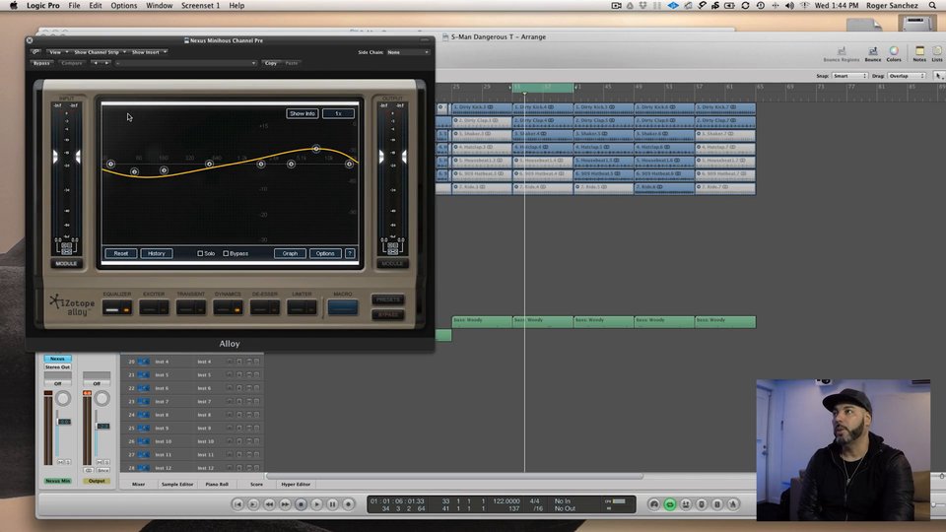
Task: Switch to the Hyper Editor tab
Action: click(296, 485)
